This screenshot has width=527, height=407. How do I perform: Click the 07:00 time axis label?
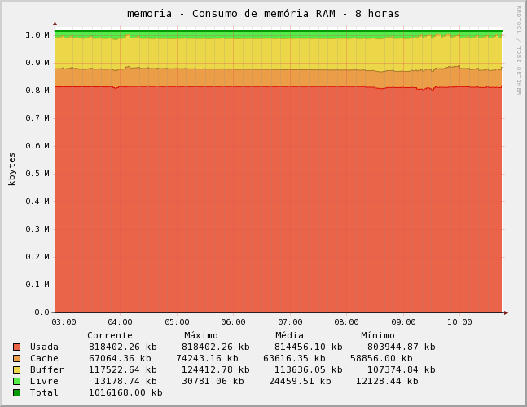pyautogui.click(x=290, y=322)
